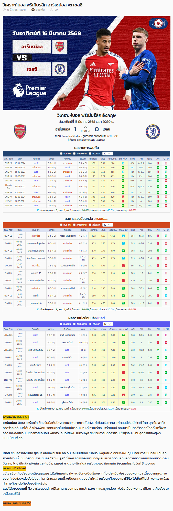173x511 pixels.
Task: Click แมนเชสเตอร์ ยูไนเต็ด in Arsenal 09-03-2025 row
Action: click(36, 243)
